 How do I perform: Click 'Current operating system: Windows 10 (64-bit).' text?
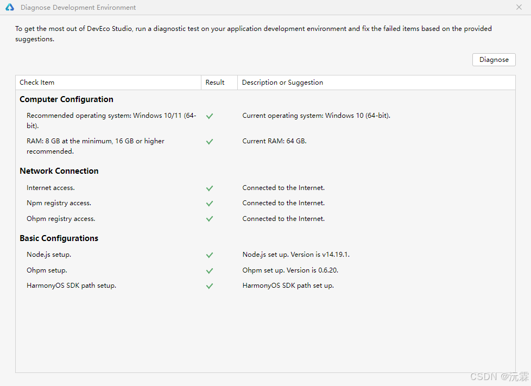point(317,116)
